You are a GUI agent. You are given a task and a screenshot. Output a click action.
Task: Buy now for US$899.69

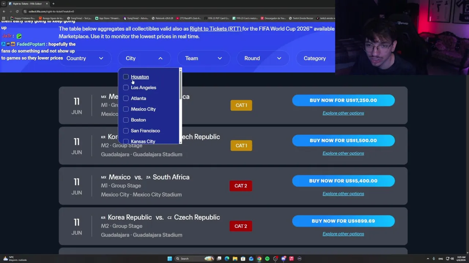coord(343,221)
